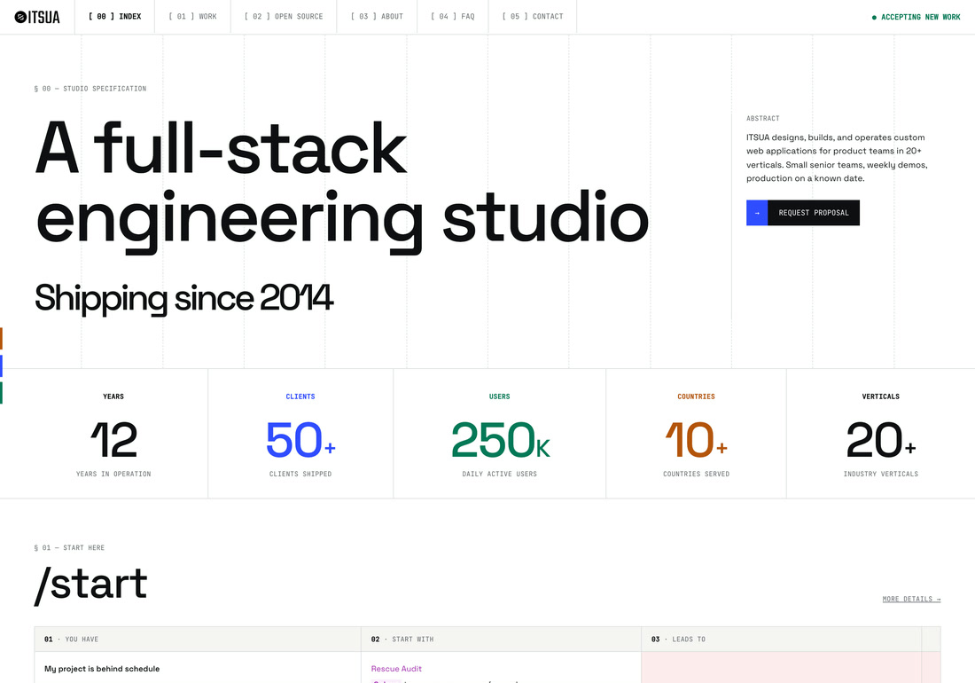This screenshot has height=683, width=975.
Task: Click the 'Countries Served' caption
Action: tap(697, 474)
